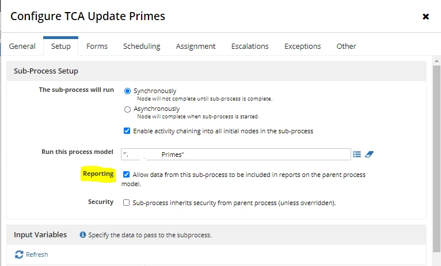Switch to the General tab
This screenshot has width=441, height=266.
(22, 47)
